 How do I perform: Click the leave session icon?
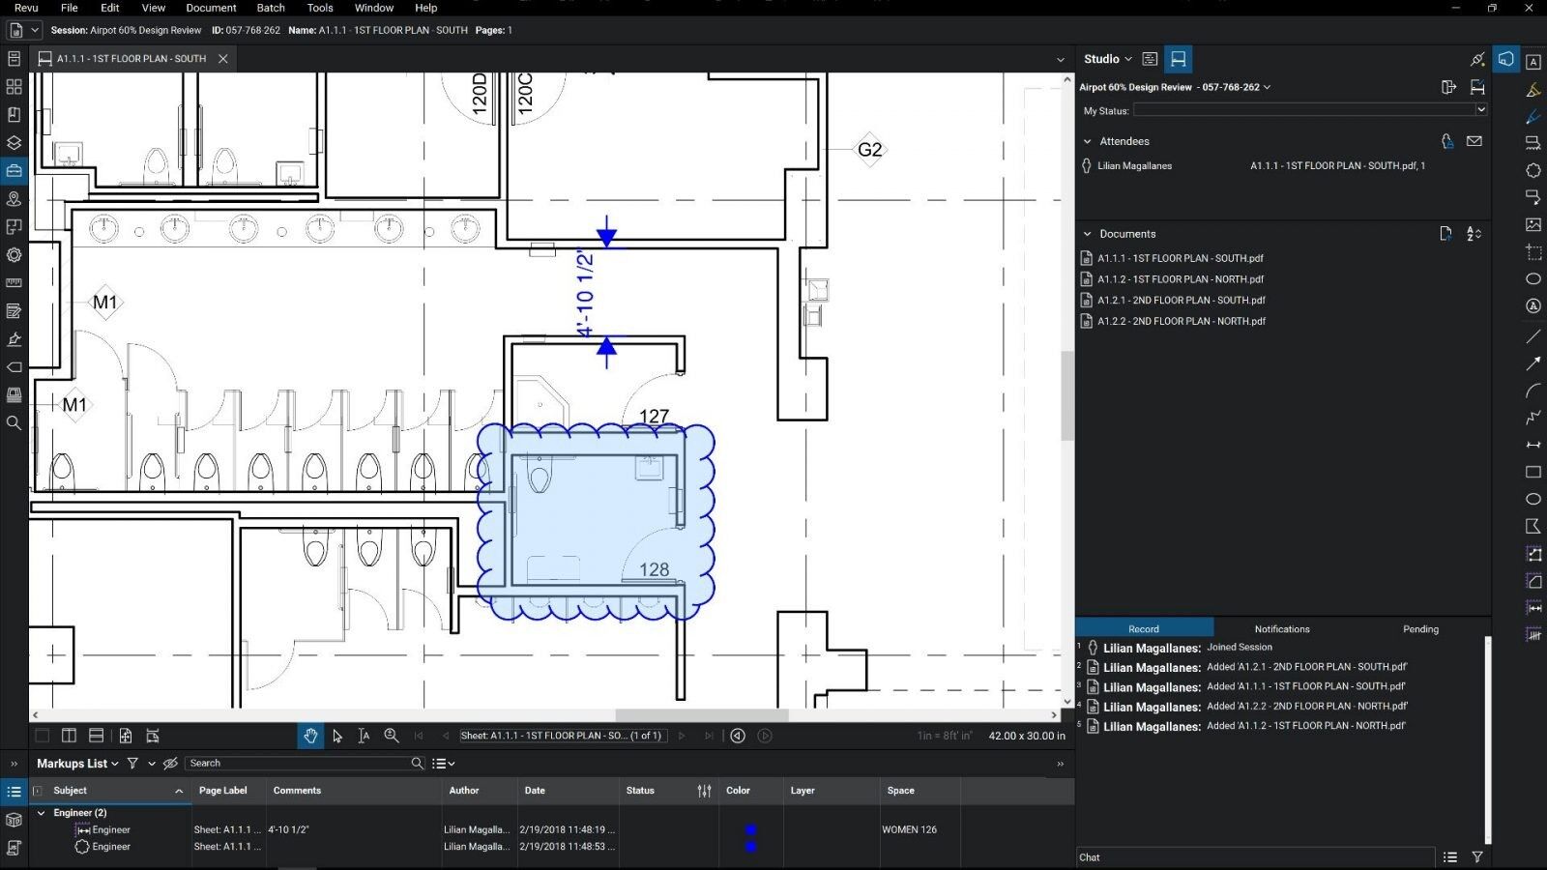tap(1448, 87)
